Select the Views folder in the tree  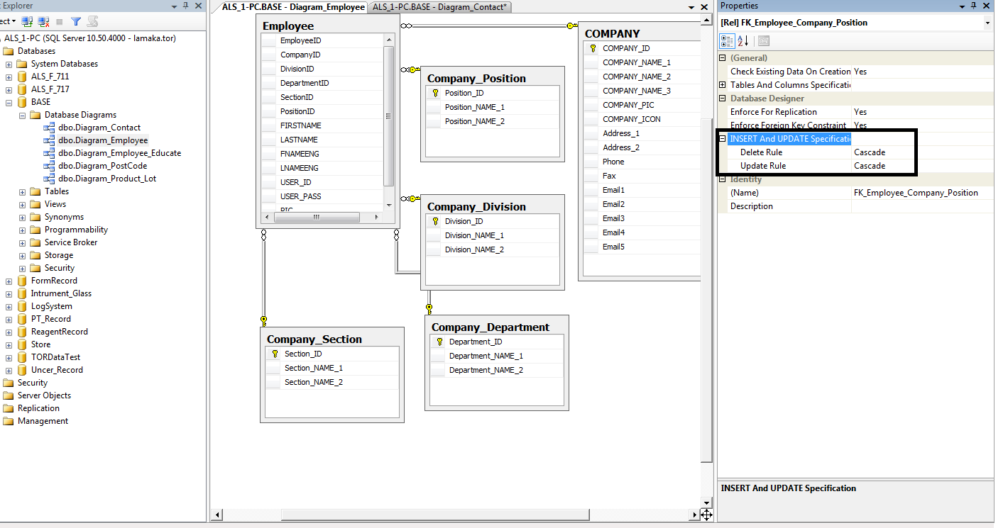tap(55, 204)
